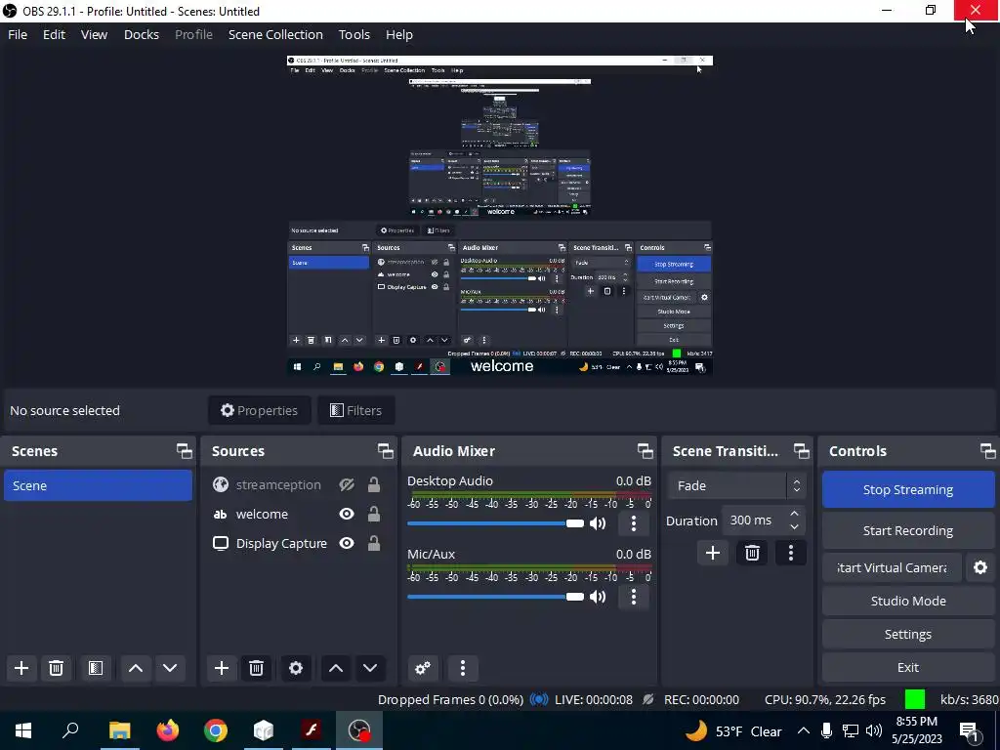Screen dimensions: 1000x750
Task: Show hidden system tray icons chevron
Action: 804,730
